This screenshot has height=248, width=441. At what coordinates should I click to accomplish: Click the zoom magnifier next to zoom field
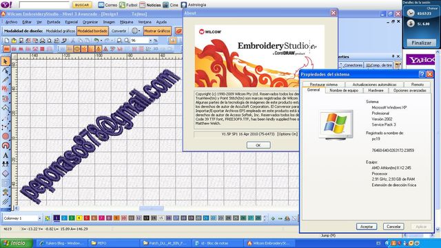click(127, 41)
